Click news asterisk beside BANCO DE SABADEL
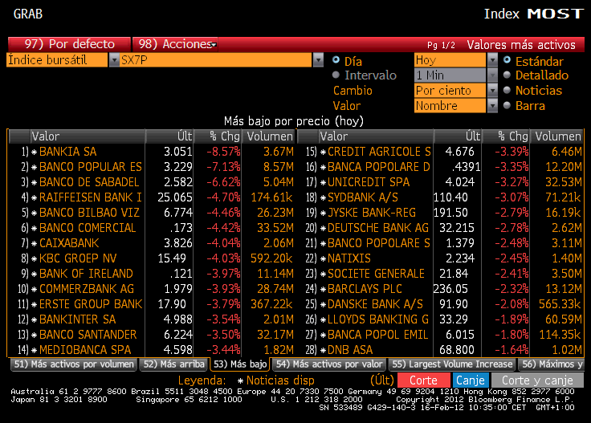Viewport: 591px width, 423px height. pos(34,183)
